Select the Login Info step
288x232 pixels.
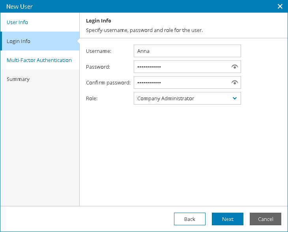(x=19, y=41)
